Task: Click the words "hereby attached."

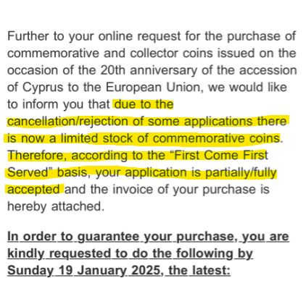Action: point(56,206)
